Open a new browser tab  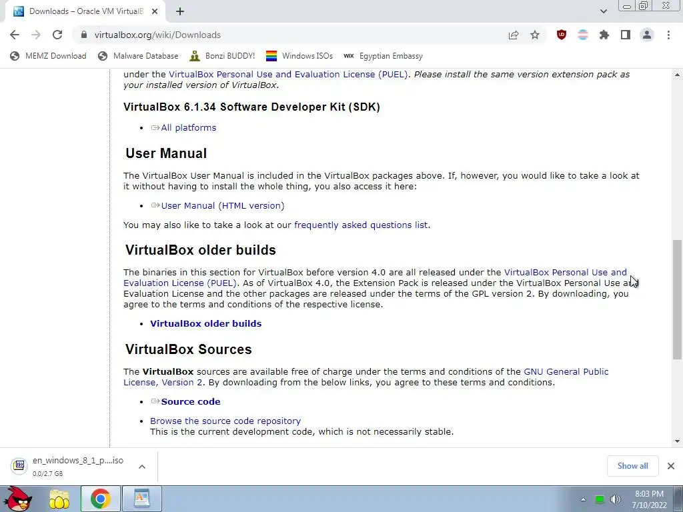click(x=180, y=11)
